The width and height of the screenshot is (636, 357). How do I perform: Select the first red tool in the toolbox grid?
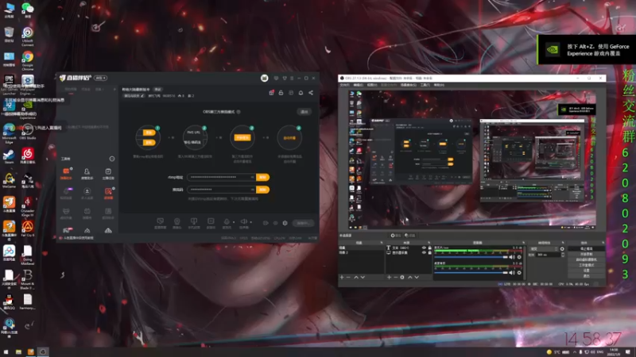click(x=66, y=173)
